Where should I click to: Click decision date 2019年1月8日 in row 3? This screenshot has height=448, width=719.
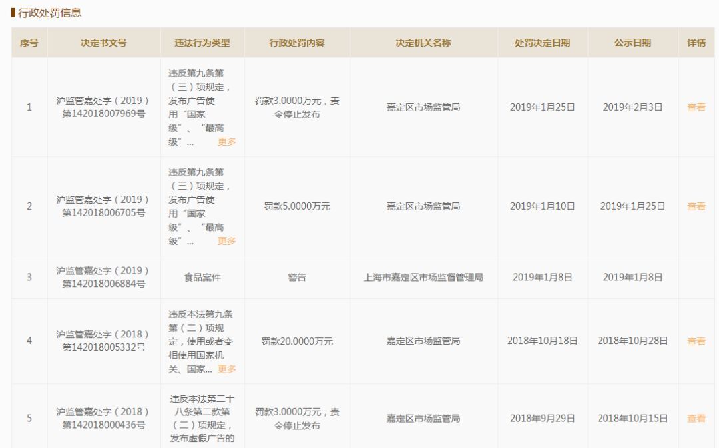(542, 277)
